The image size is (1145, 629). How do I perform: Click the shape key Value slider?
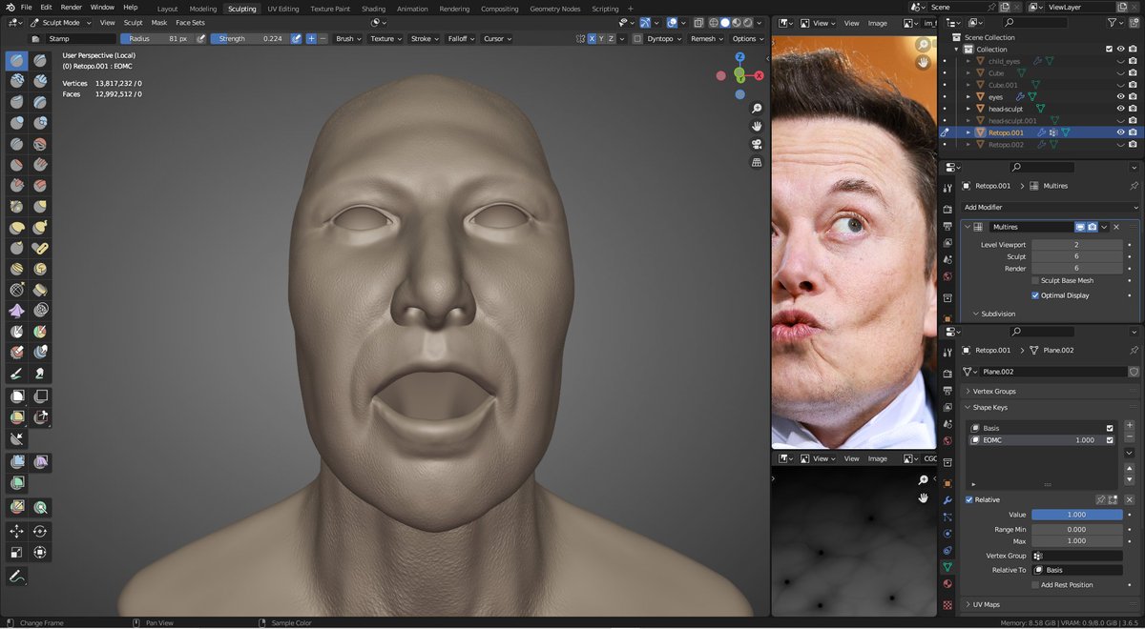pyautogui.click(x=1076, y=515)
